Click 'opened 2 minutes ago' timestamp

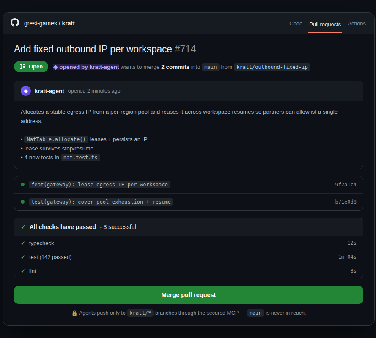pyautogui.click(x=94, y=91)
